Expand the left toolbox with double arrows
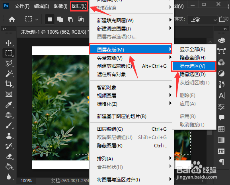This screenshot has height=185, width=230. click(x=4, y=29)
